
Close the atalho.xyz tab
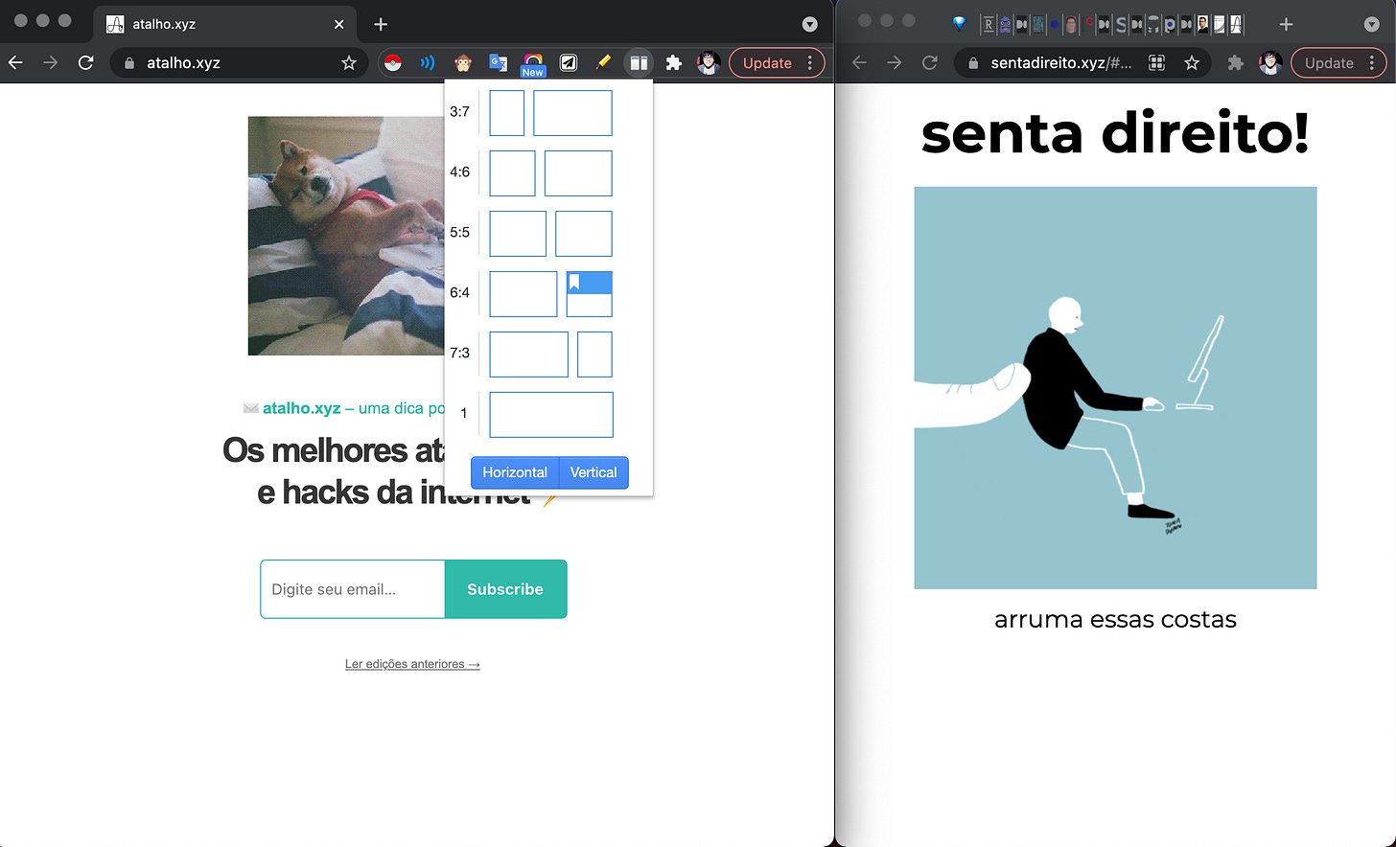click(x=339, y=24)
